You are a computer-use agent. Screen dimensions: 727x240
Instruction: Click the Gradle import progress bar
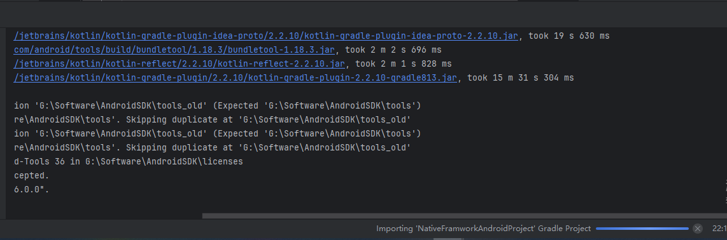click(x=642, y=229)
